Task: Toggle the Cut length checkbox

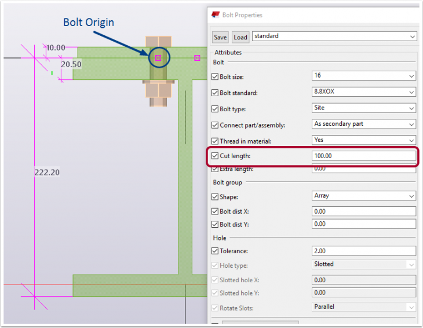Action: click(x=215, y=156)
